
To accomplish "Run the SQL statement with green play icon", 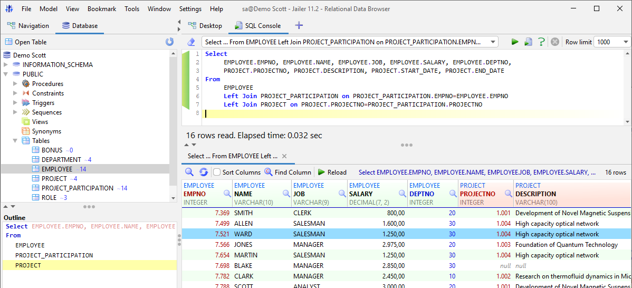I will [x=515, y=42].
